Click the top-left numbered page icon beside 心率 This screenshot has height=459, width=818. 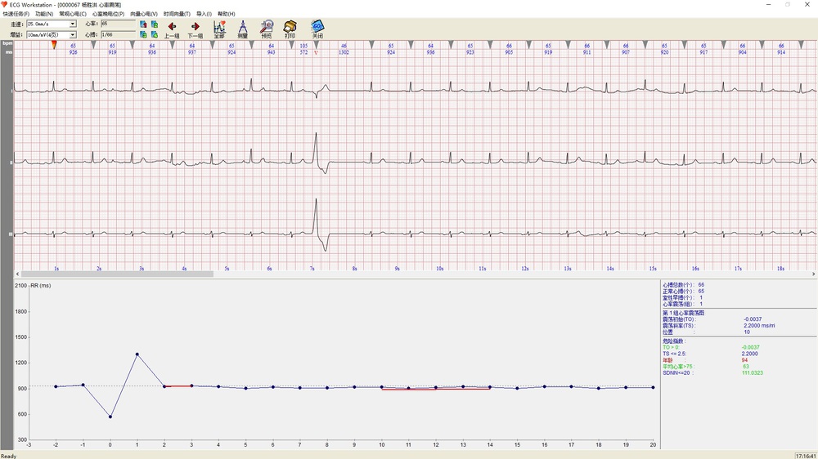(x=144, y=25)
